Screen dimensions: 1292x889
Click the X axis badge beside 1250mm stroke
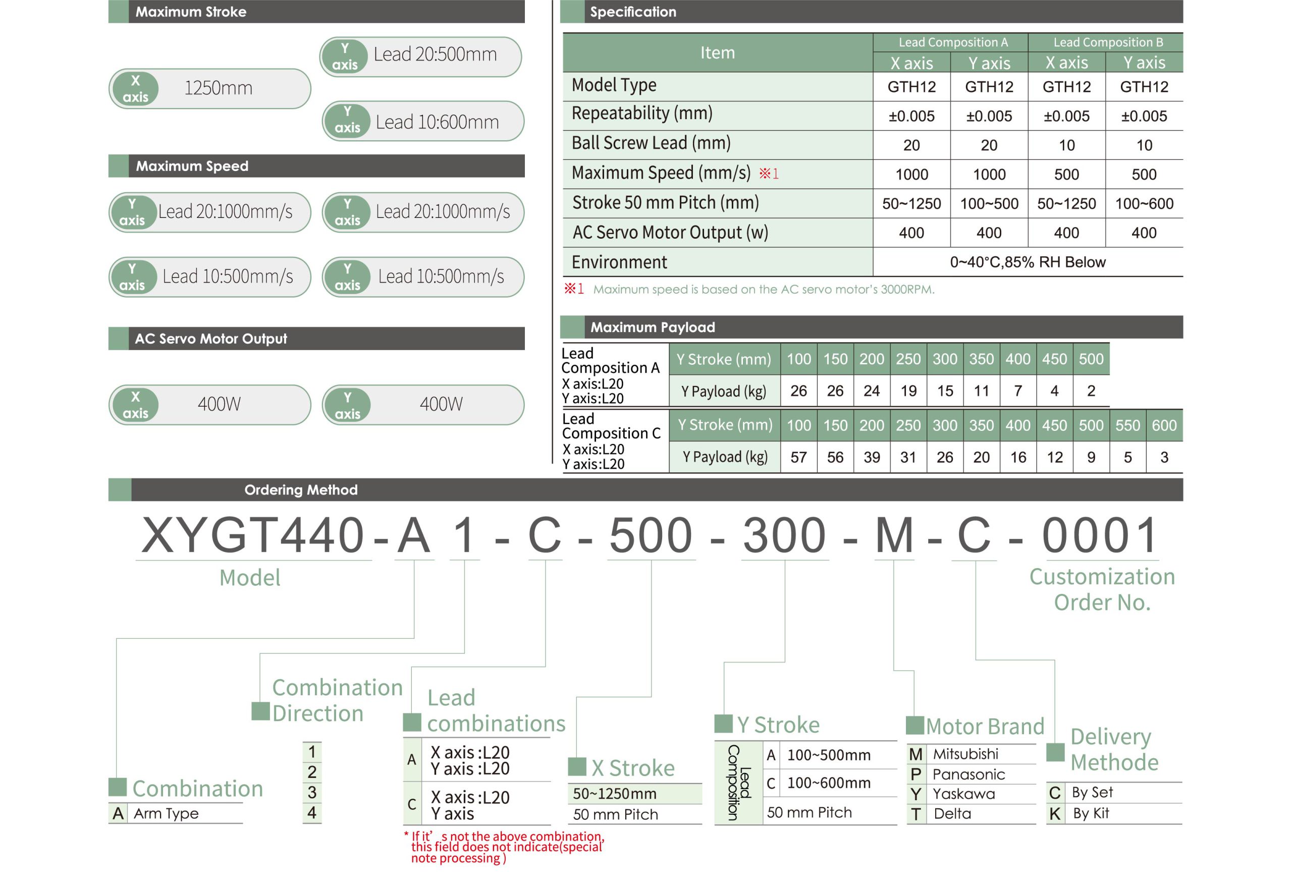point(135,89)
